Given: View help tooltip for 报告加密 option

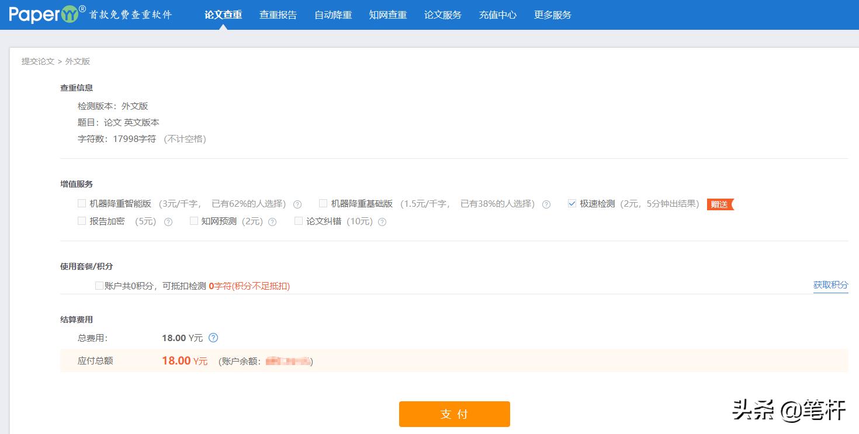Looking at the screenshot, I should tap(168, 221).
